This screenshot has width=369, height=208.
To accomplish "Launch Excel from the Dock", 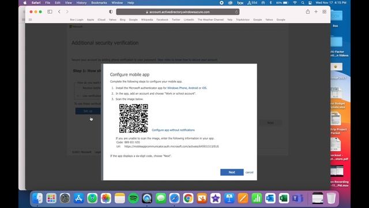I will [284, 198].
